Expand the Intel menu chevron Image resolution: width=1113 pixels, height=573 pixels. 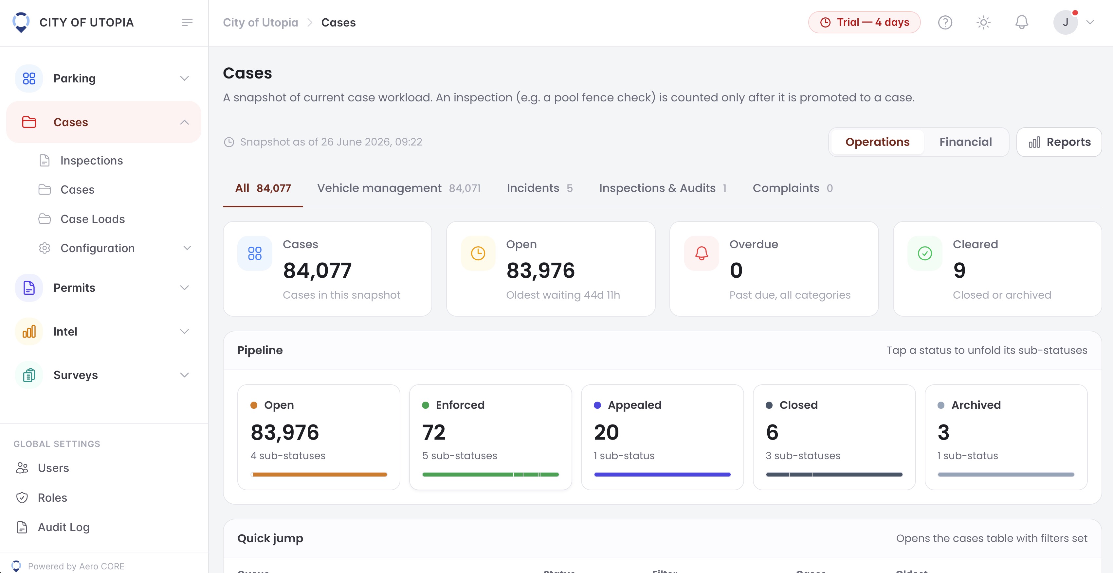pyautogui.click(x=185, y=332)
